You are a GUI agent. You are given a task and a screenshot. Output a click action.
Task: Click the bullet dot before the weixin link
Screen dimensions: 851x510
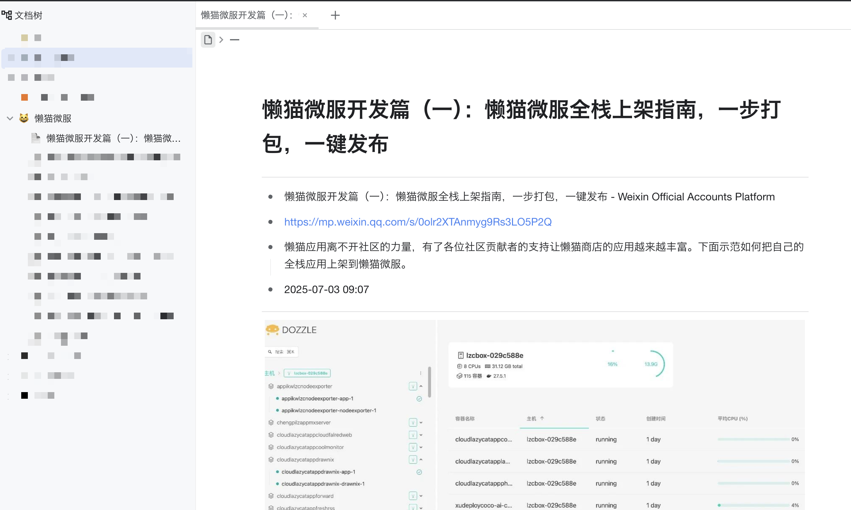pyautogui.click(x=271, y=222)
